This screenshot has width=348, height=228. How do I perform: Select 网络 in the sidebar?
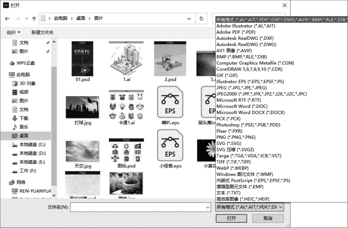[x=21, y=182]
